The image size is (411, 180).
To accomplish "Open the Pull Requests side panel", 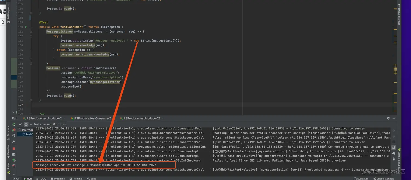I will tap(8, 13).
